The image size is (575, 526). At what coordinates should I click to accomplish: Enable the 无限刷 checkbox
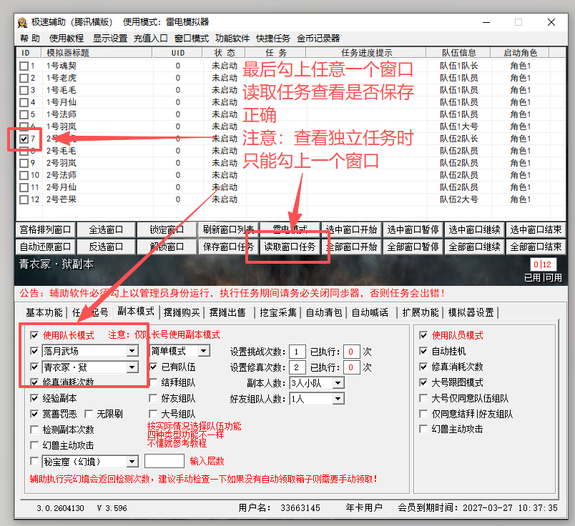[89, 414]
